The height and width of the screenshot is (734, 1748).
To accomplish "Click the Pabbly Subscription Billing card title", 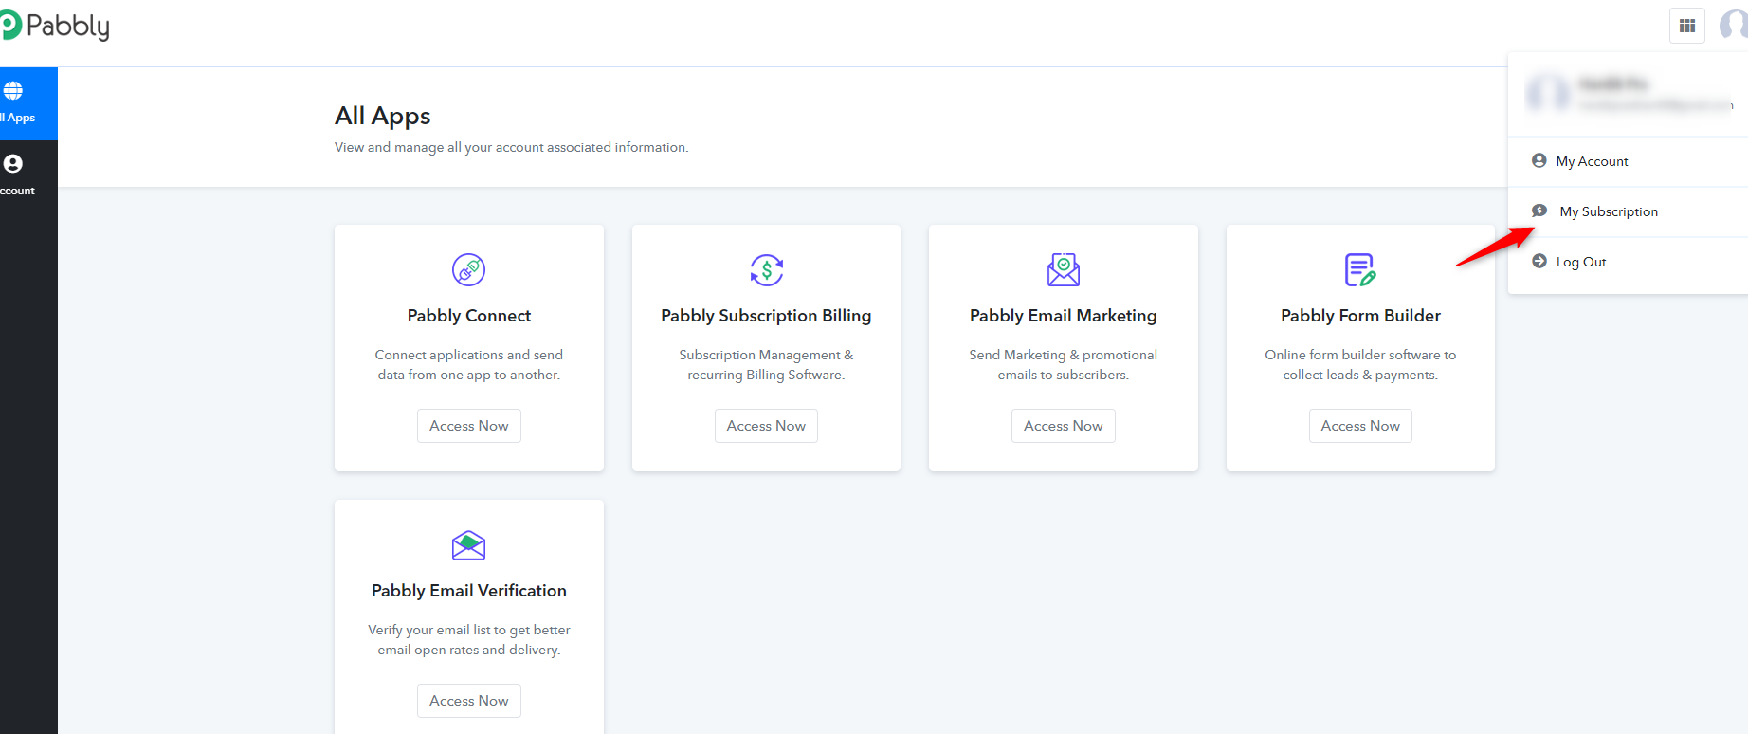I will (766, 316).
